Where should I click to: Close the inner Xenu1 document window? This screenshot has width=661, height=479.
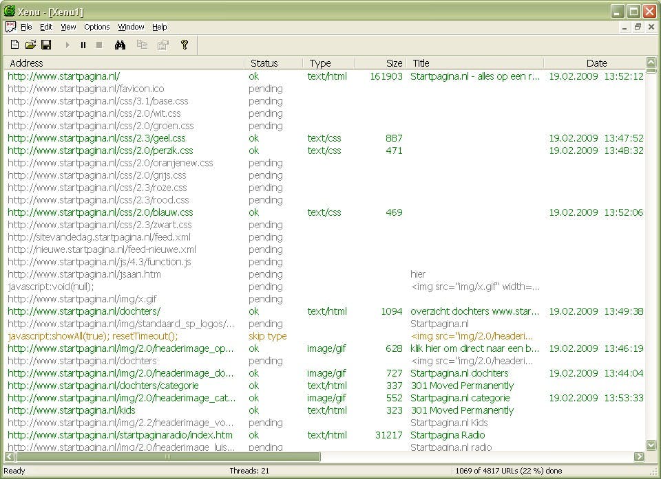[651, 27]
